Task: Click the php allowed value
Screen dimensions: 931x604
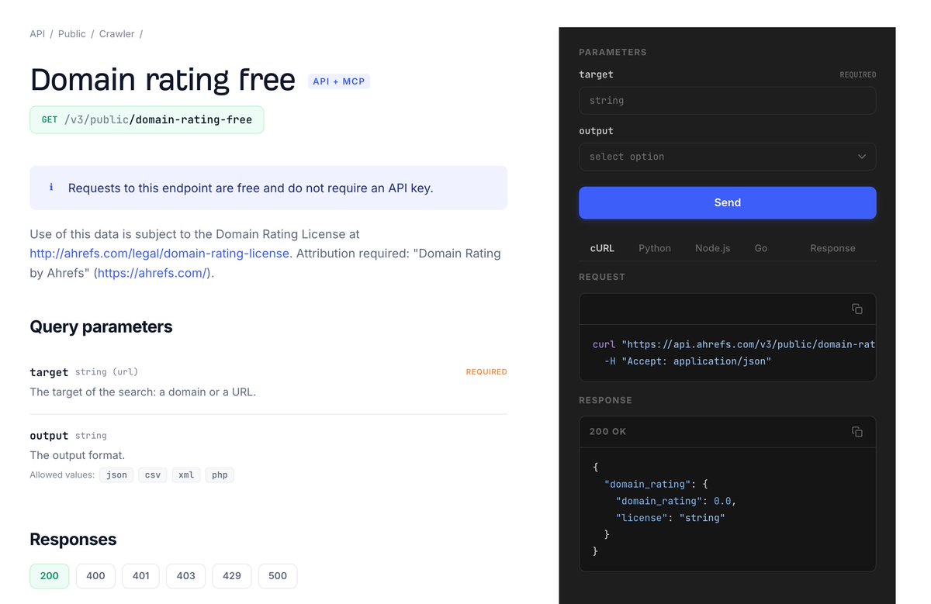Action: [x=220, y=475]
